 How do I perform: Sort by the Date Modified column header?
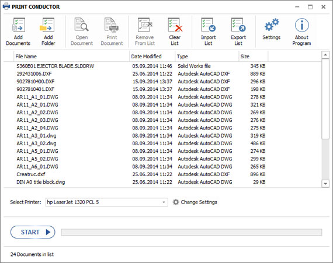click(x=152, y=57)
